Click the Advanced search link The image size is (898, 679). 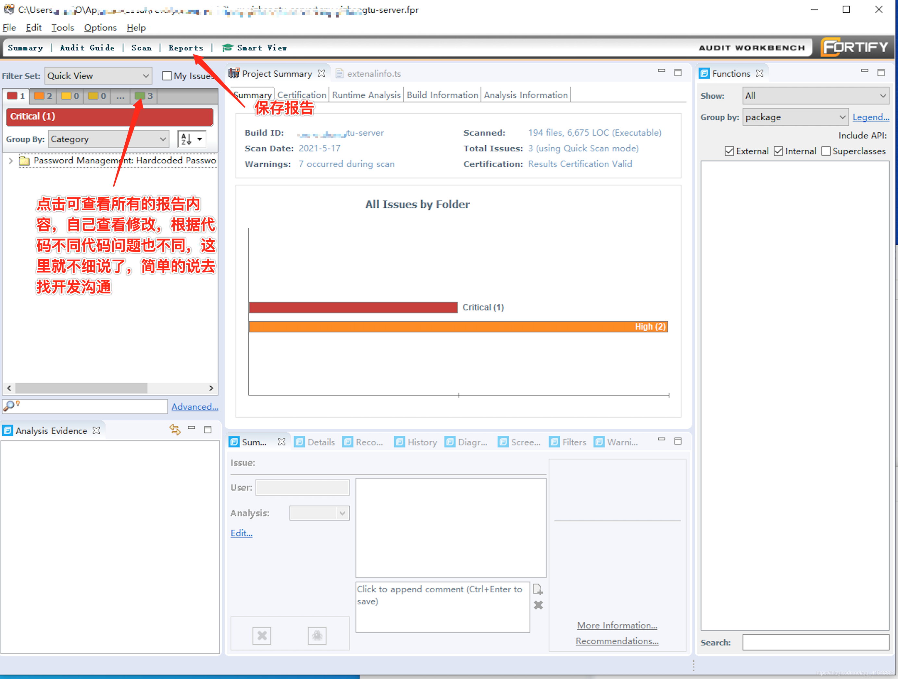coord(197,405)
